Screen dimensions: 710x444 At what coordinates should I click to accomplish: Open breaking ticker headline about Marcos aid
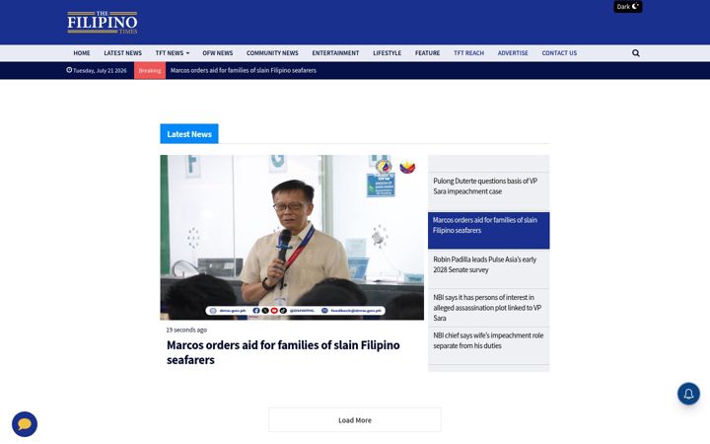click(x=244, y=70)
